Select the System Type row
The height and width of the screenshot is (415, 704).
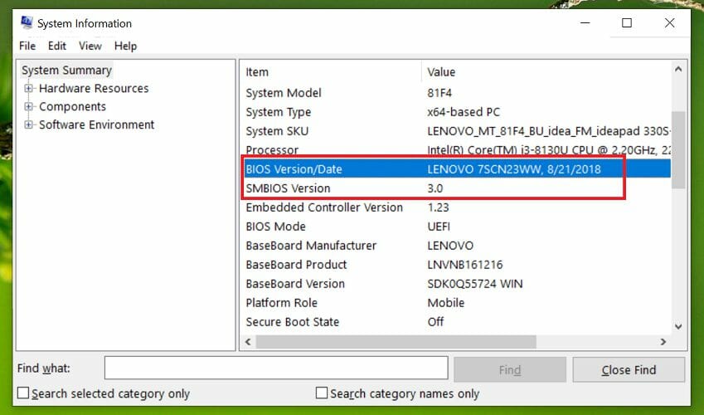click(x=456, y=112)
